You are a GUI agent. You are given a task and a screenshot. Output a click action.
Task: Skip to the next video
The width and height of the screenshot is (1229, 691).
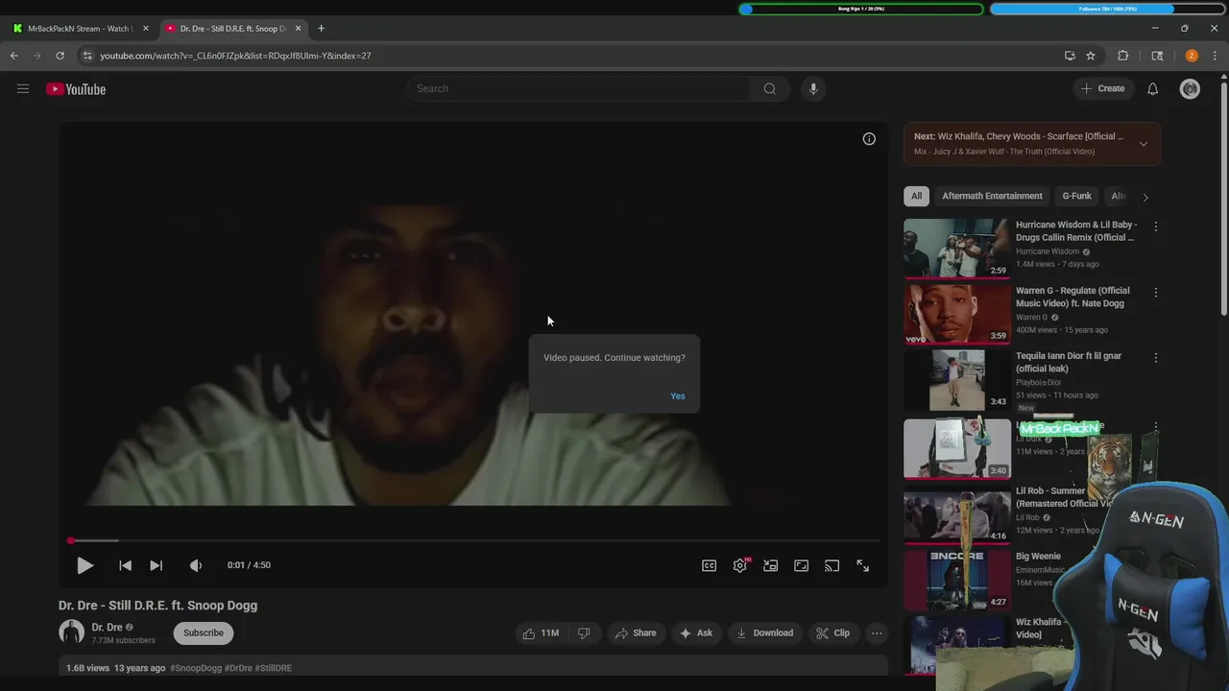pyautogui.click(x=156, y=565)
